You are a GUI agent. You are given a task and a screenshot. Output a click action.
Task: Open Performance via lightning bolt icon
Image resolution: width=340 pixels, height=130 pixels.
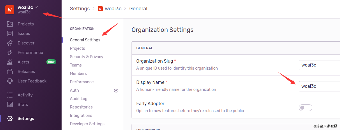click(10, 53)
